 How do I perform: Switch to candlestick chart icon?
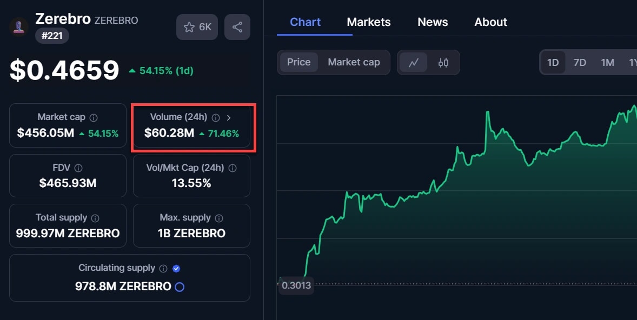pos(443,62)
